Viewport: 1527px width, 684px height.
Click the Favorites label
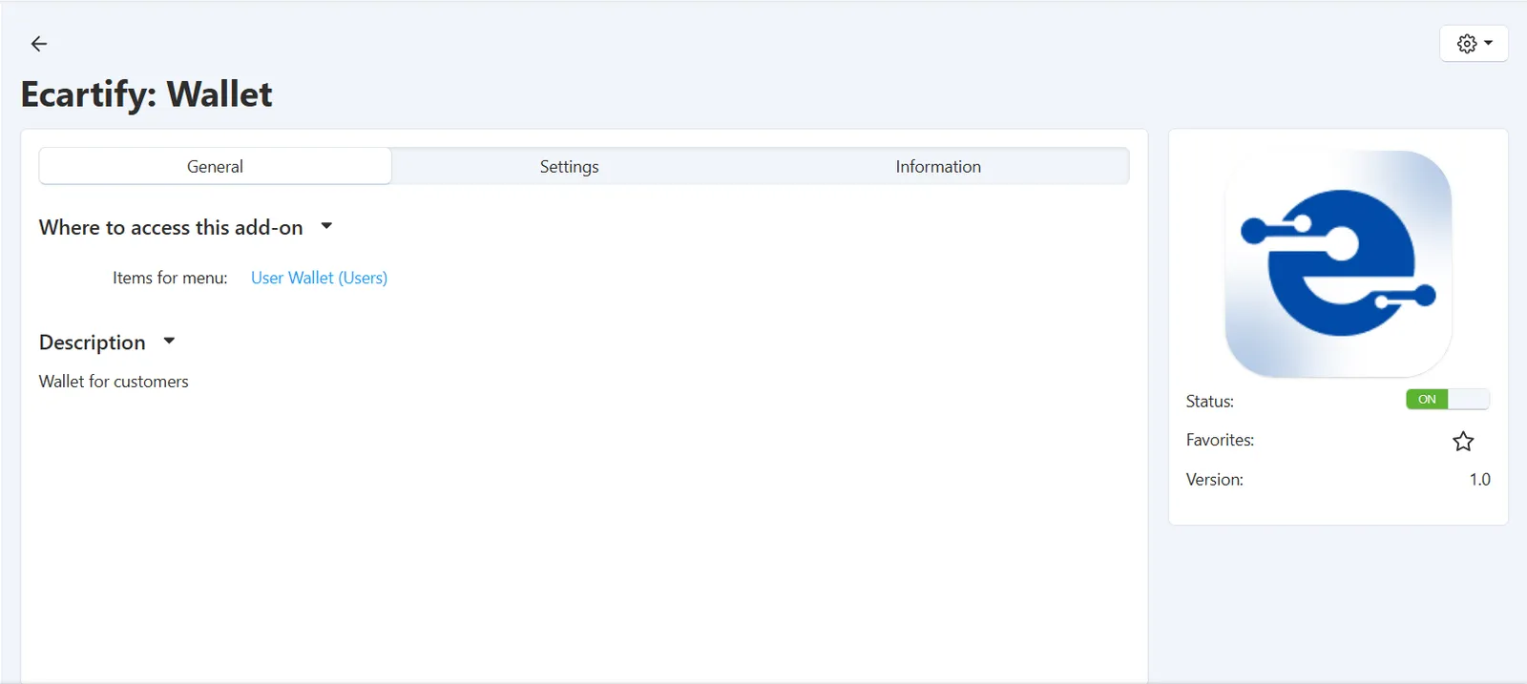(1220, 440)
